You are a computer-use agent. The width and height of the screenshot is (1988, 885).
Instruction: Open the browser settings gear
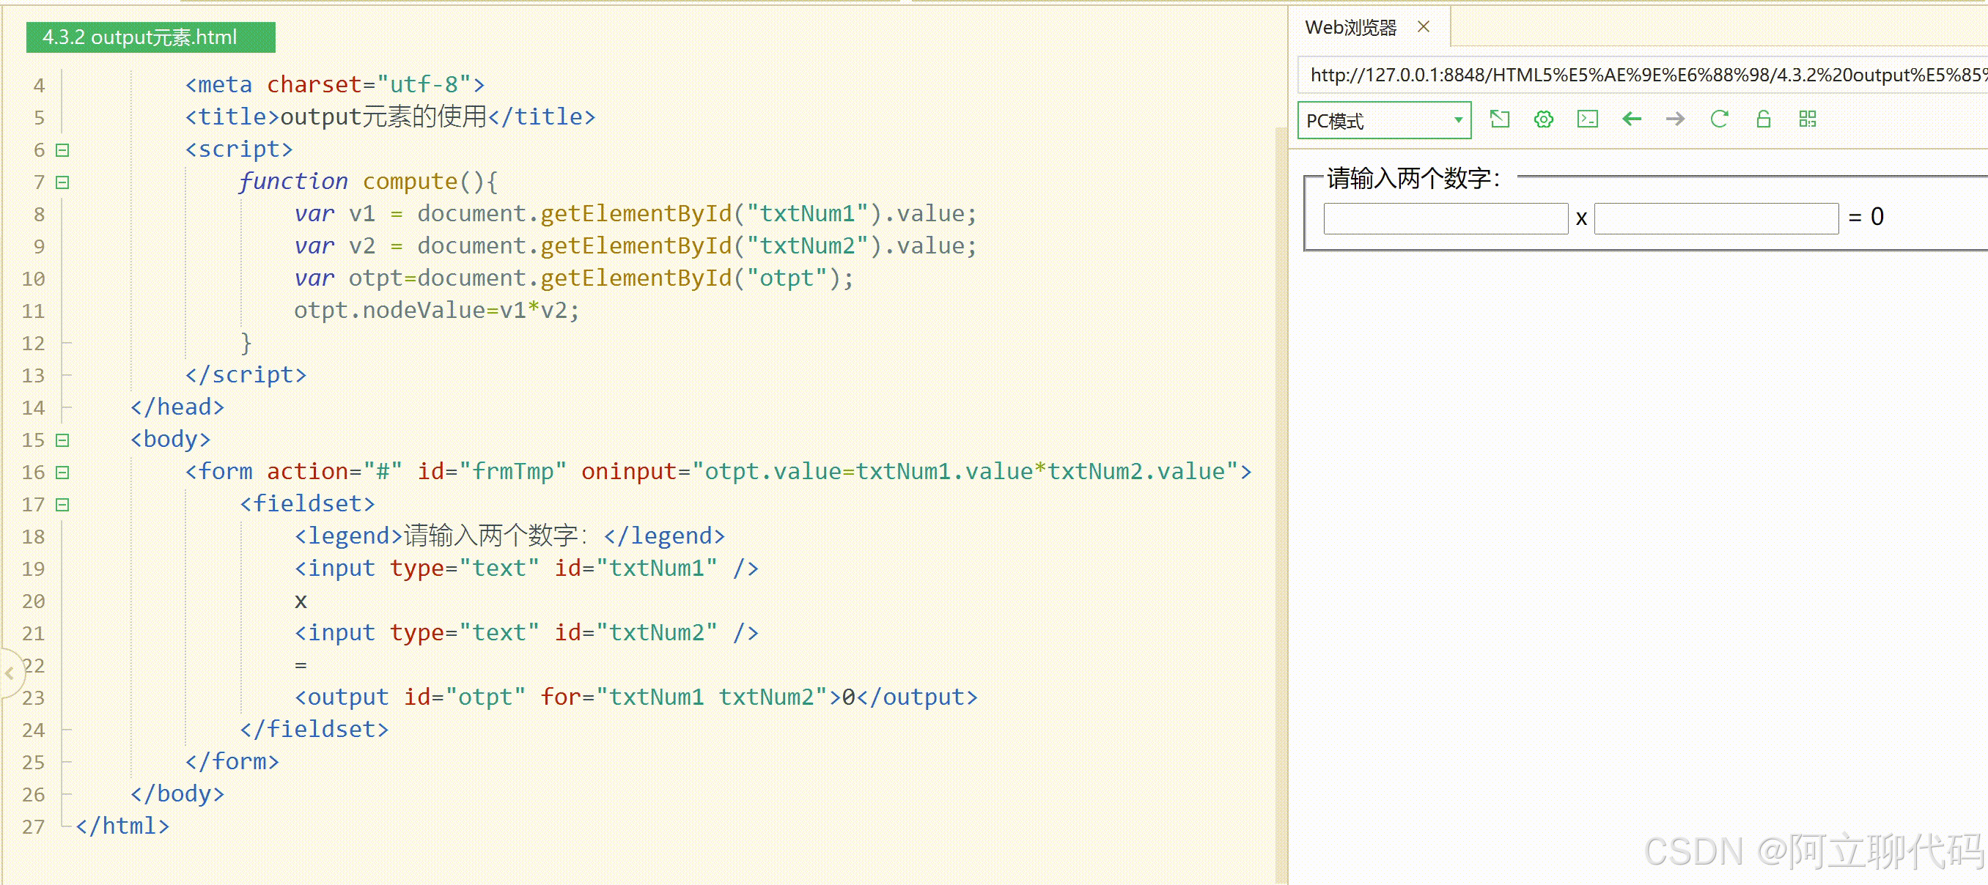(x=1544, y=119)
